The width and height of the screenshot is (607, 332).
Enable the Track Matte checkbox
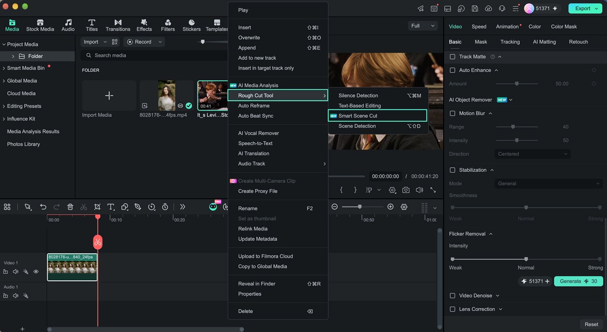pos(452,56)
